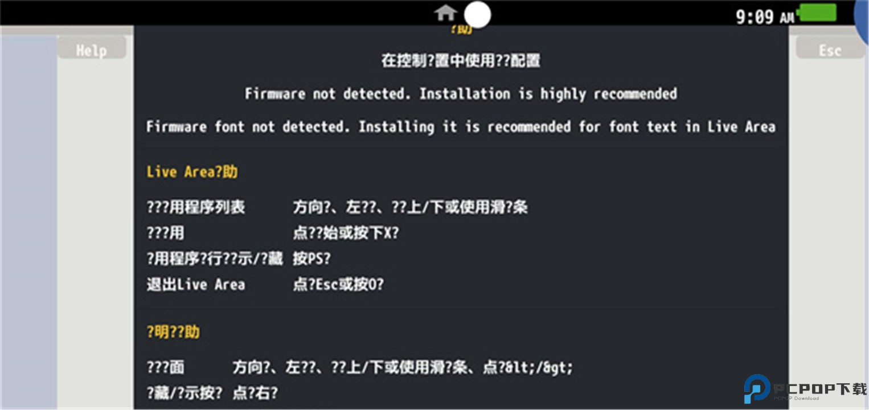The height and width of the screenshot is (410, 869).
Task: Tap the home icon in the top bar
Action: 445,13
